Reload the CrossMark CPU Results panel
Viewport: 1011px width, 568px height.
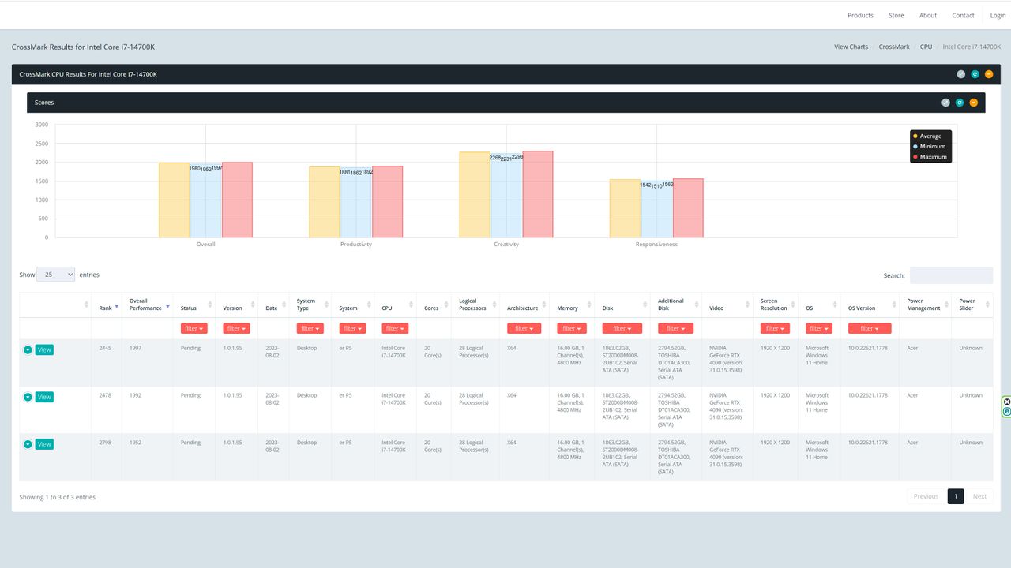coord(975,74)
